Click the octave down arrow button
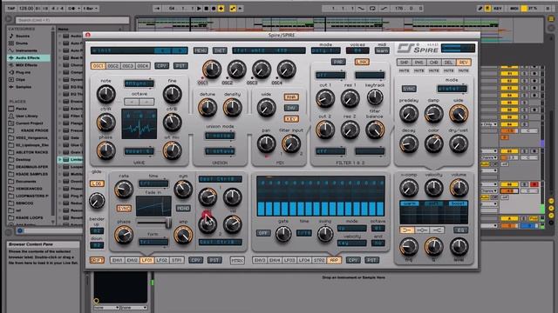 coord(132,102)
